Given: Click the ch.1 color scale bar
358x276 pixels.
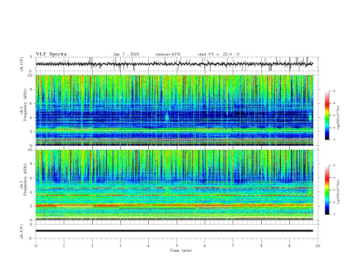Looking at the screenshot, I should [x=327, y=115].
